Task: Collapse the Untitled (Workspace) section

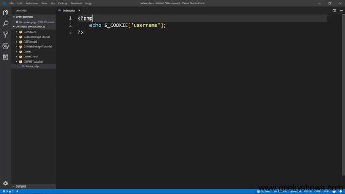Action: tap(33, 27)
